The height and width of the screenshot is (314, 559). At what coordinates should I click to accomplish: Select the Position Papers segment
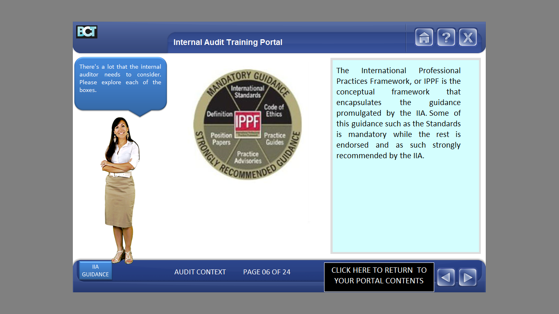[x=221, y=139]
